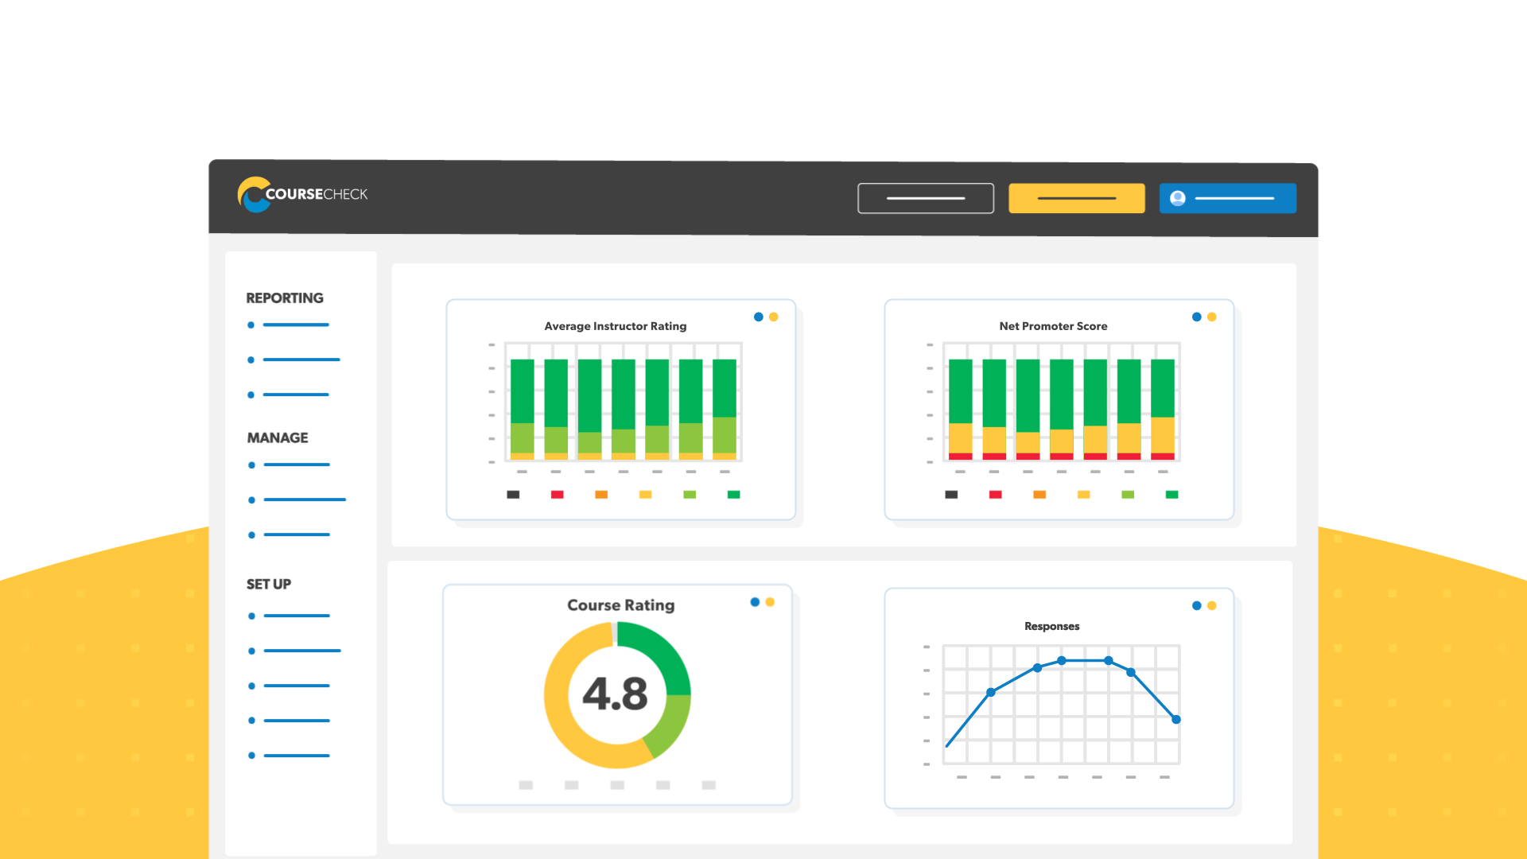Click the blue dot icon on Course Rating card
1527x859 pixels.
click(x=754, y=602)
